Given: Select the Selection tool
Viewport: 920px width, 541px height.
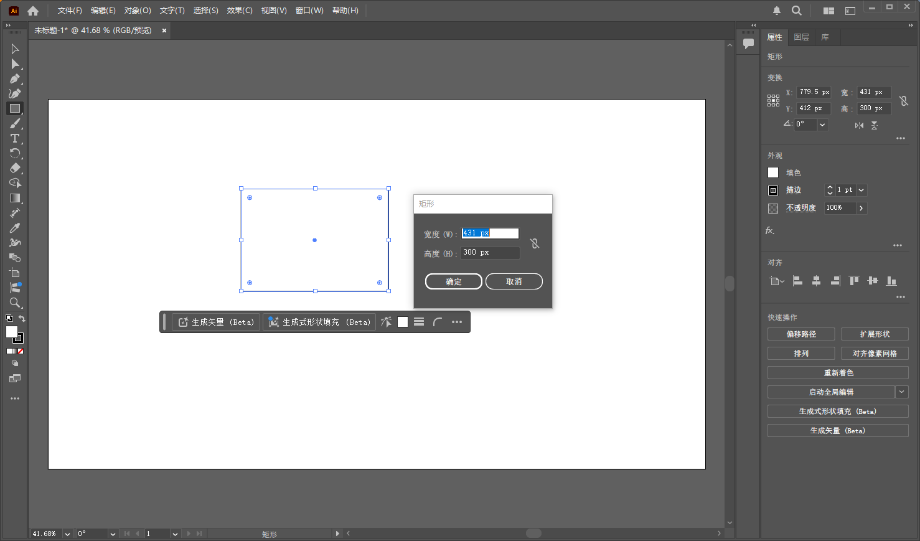Looking at the screenshot, I should (15, 49).
